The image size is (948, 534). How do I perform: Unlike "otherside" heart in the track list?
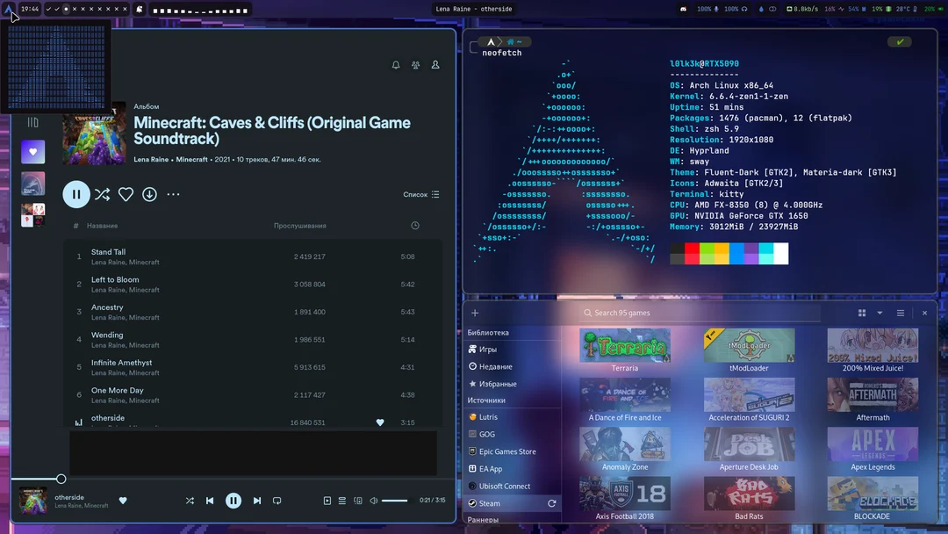point(380,422)
